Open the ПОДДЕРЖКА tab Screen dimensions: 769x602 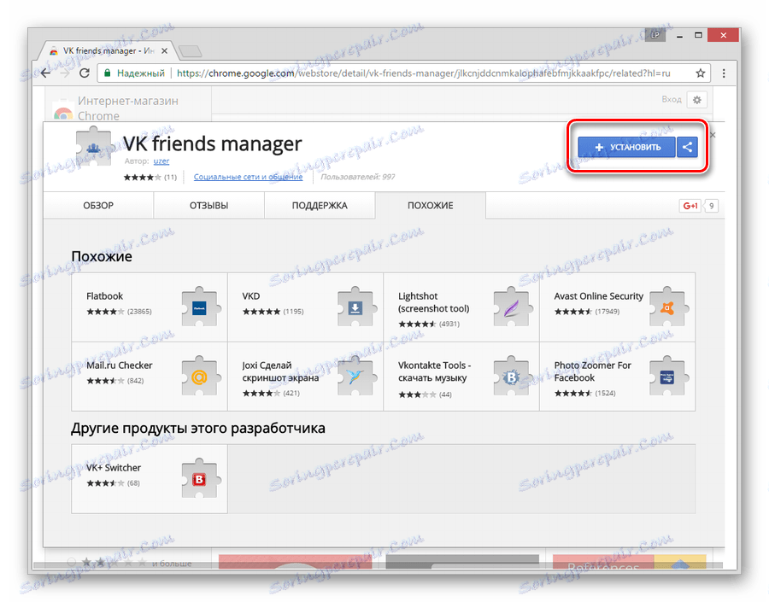(x=320, y=205)
